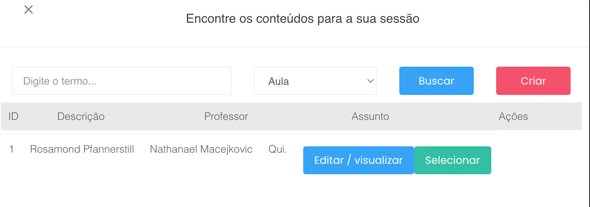Click professor name Nathanael Macejkovic
The height and width of the screenshot is (207, 590).
coord(201,149)
